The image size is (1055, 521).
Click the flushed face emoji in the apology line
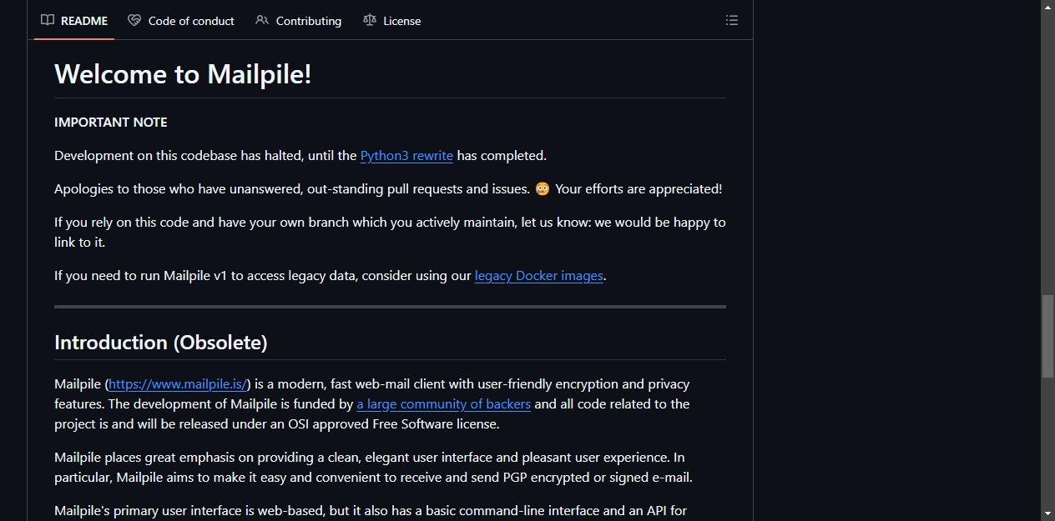tap(543, 189)
